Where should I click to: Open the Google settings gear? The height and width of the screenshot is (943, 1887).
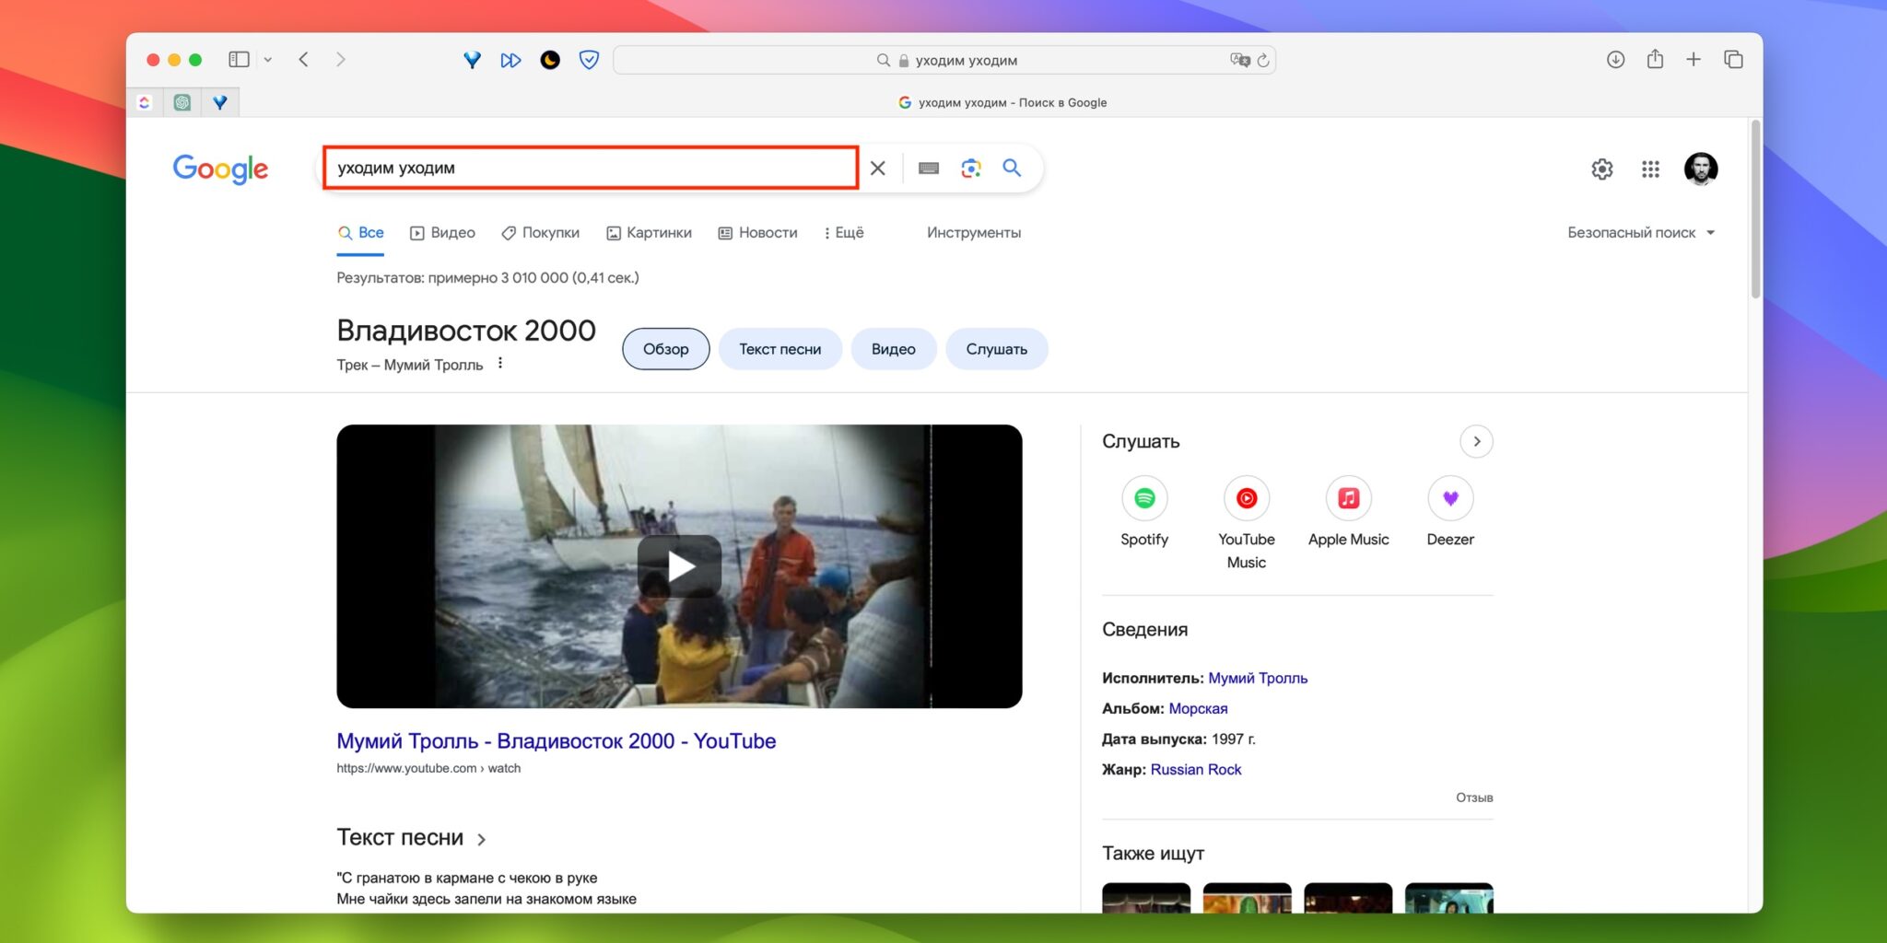point(1602,169)
